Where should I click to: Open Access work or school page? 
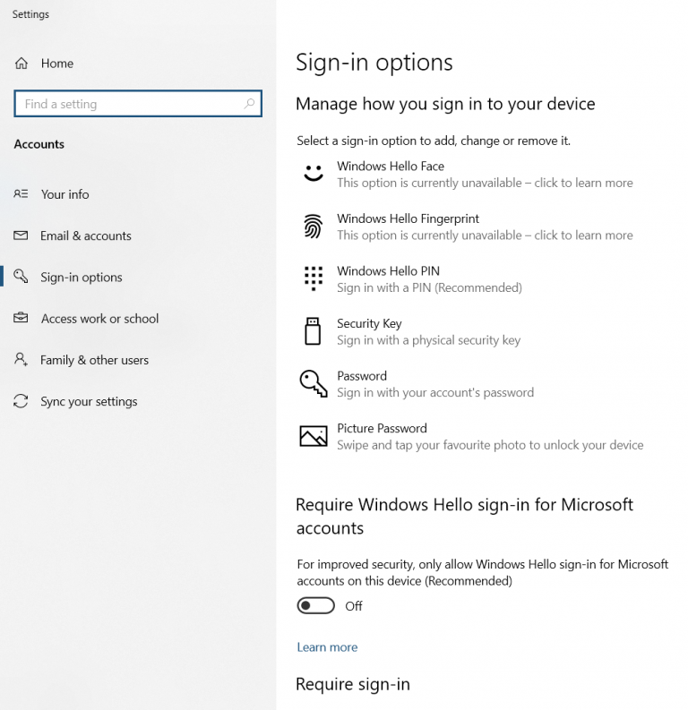(x=99, y=319)
